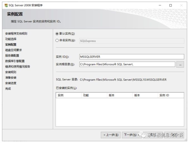Click the 功能 column header
This screenshot has height=143, width=189.
(x=94, y=95)
